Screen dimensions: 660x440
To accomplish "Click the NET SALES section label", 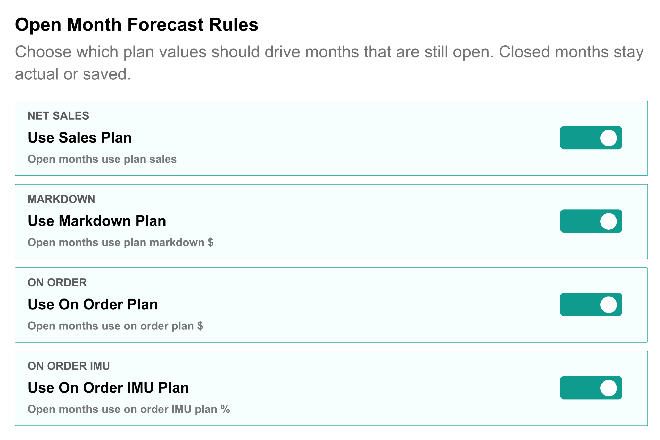I will click(x=58, y=116).
